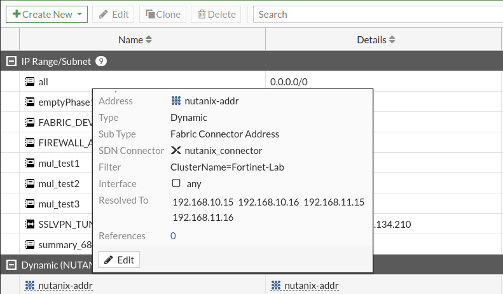Focus the Search input field
This screenshot has height=294, width=503.
pyautogui.click(x=375, y=14)
